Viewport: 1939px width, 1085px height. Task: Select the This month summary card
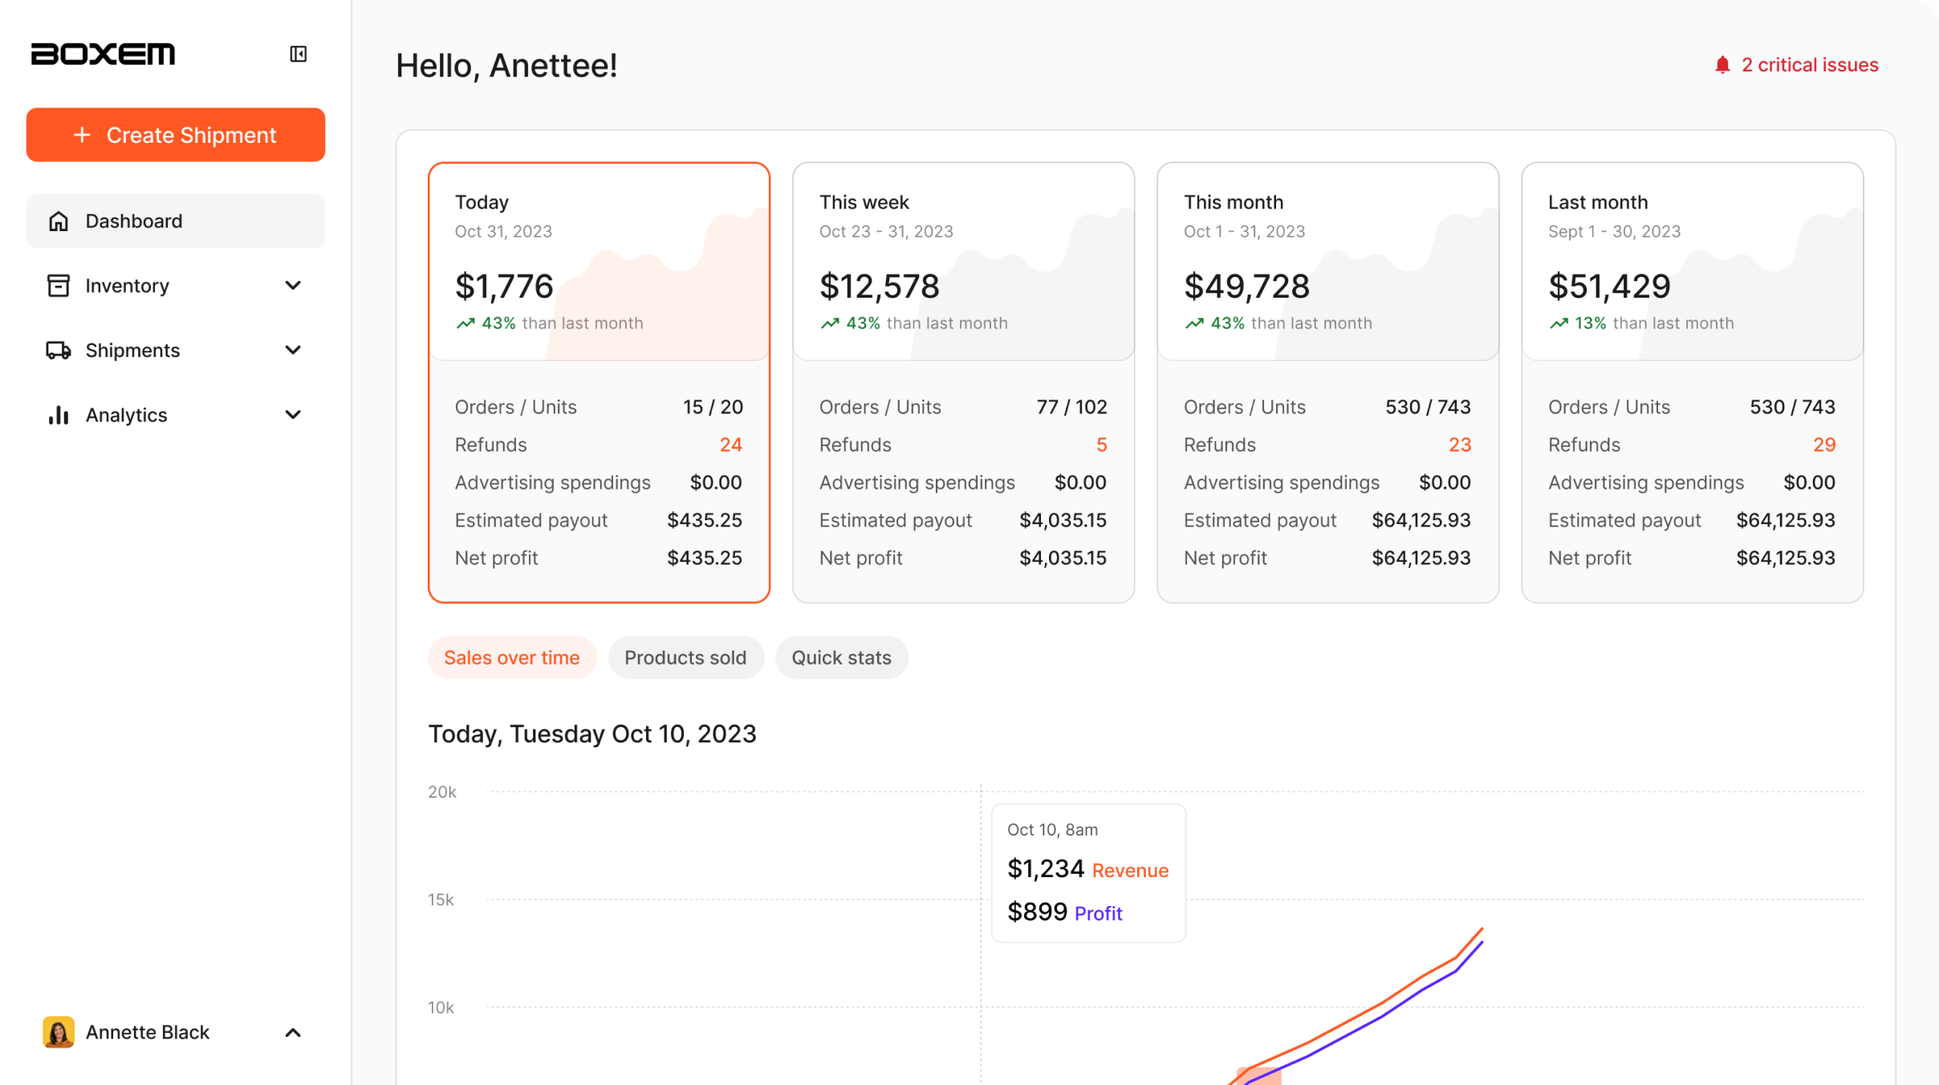coord(1327,382)
